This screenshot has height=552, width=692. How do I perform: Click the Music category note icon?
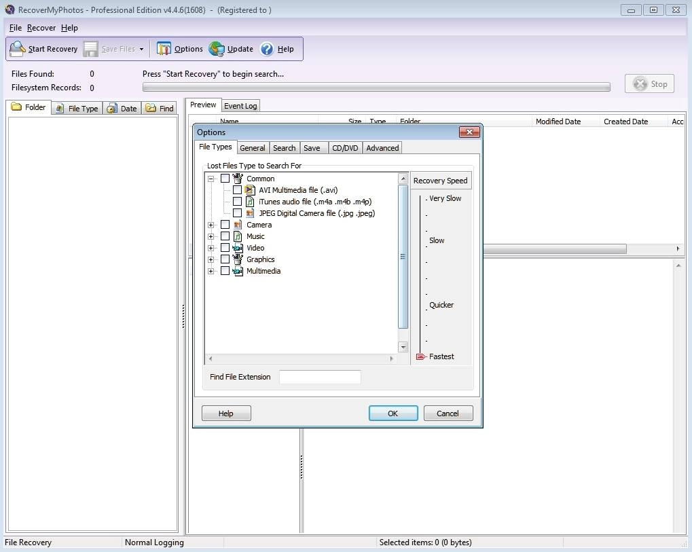238,236
